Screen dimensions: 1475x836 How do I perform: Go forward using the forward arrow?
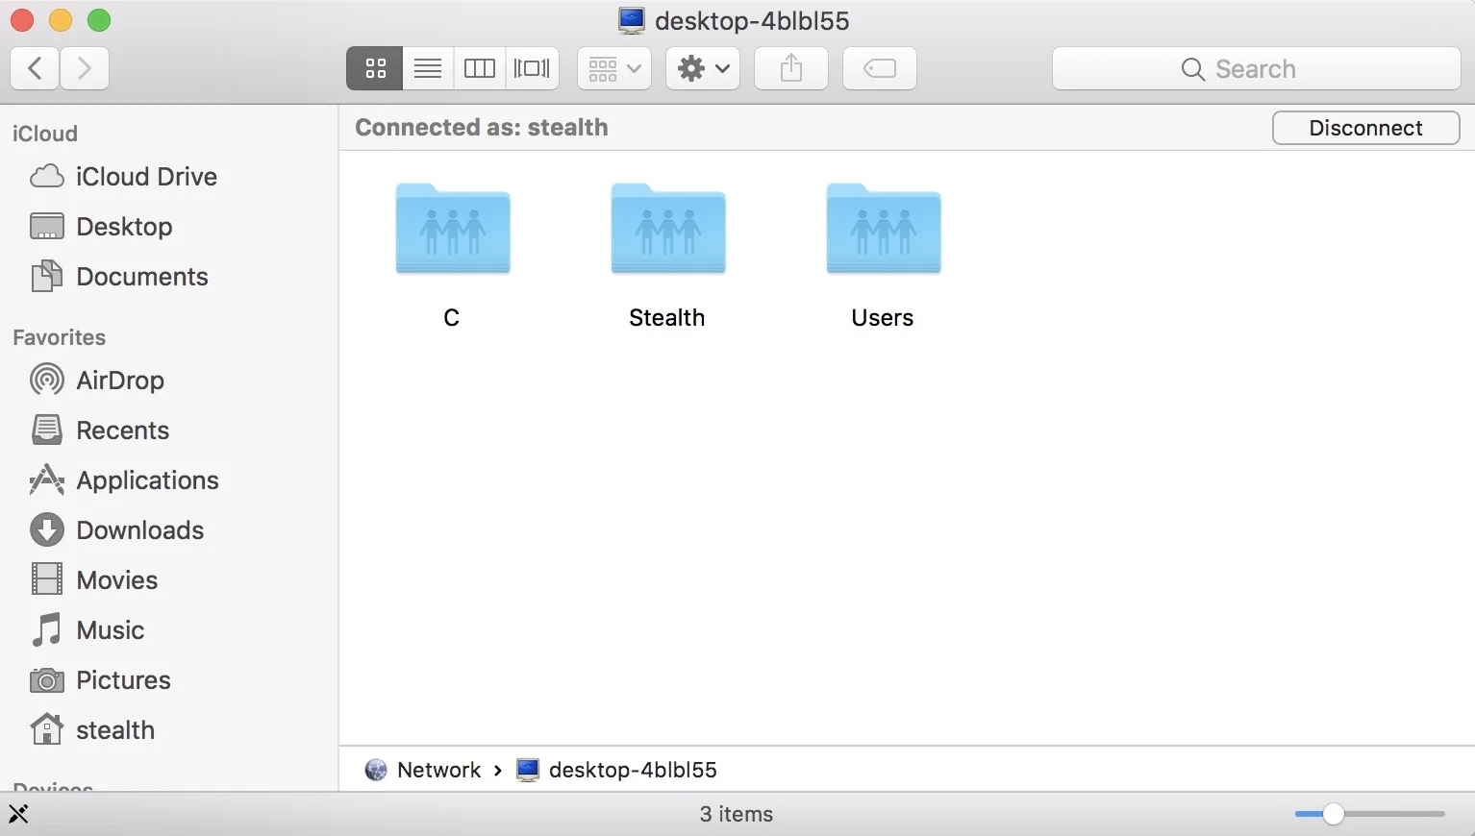85,68
